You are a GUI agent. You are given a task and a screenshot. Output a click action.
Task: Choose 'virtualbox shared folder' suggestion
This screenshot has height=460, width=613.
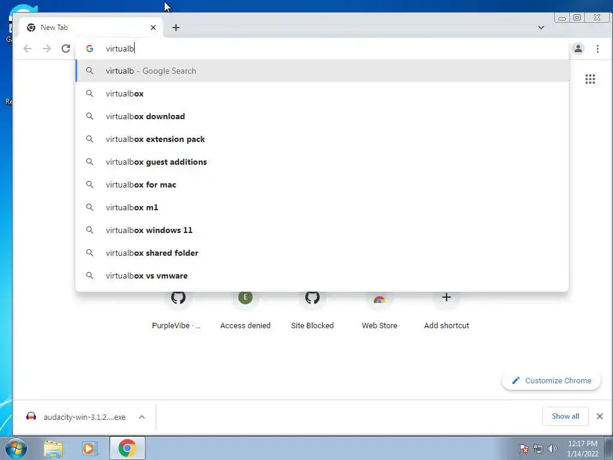pyautogui.click(x=322, y=253)
